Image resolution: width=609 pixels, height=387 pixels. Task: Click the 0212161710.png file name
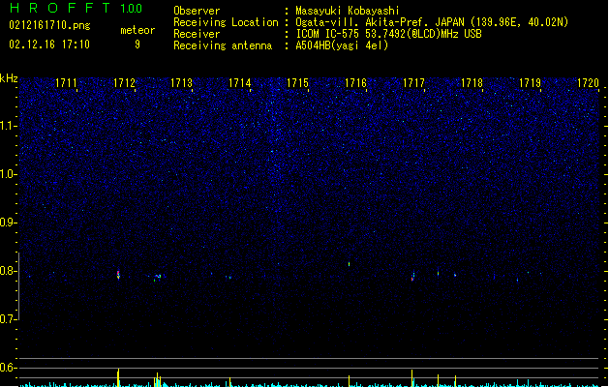[49, 25]
